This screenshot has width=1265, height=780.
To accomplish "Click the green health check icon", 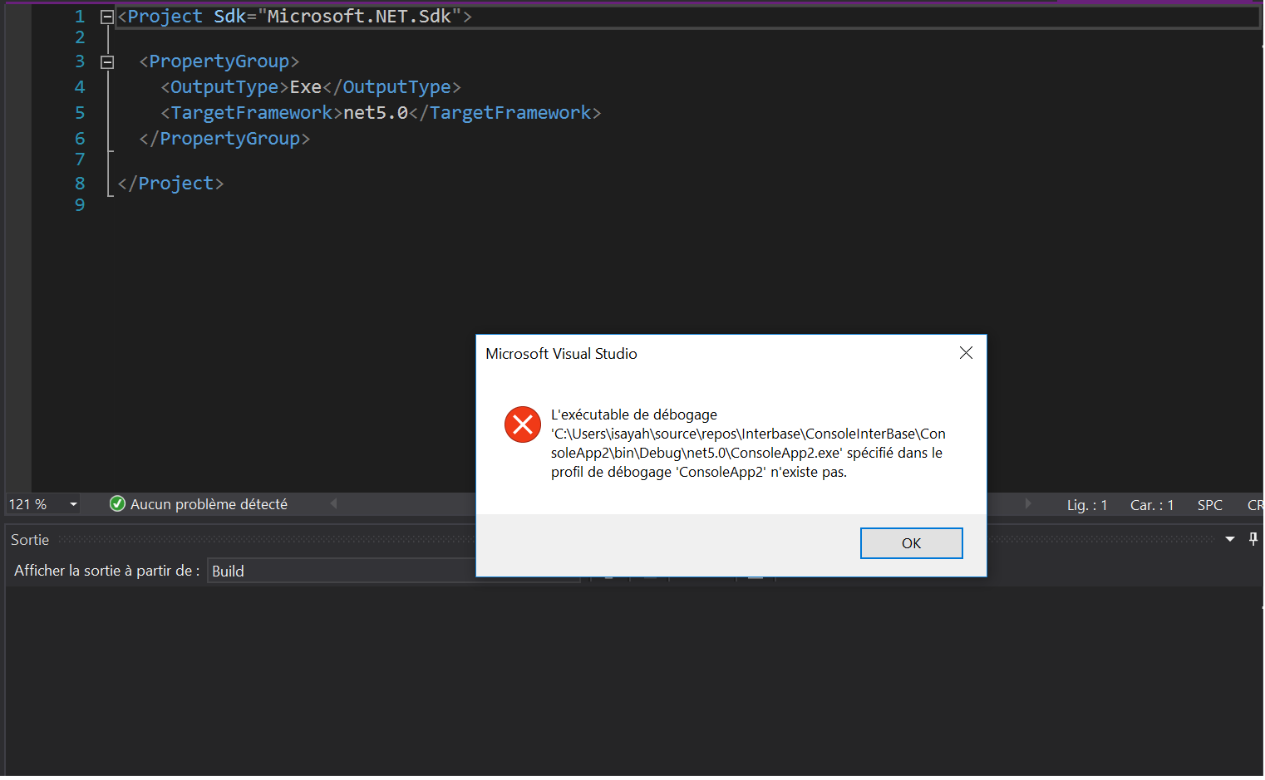I will (116, 503).
